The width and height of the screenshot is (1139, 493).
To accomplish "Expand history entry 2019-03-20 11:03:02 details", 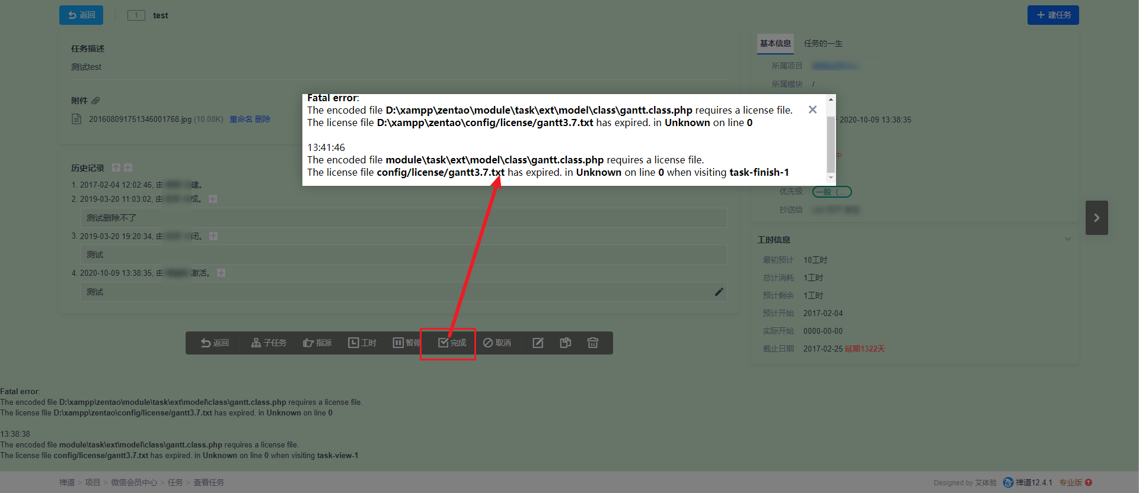I will click(x=213, y=199).
